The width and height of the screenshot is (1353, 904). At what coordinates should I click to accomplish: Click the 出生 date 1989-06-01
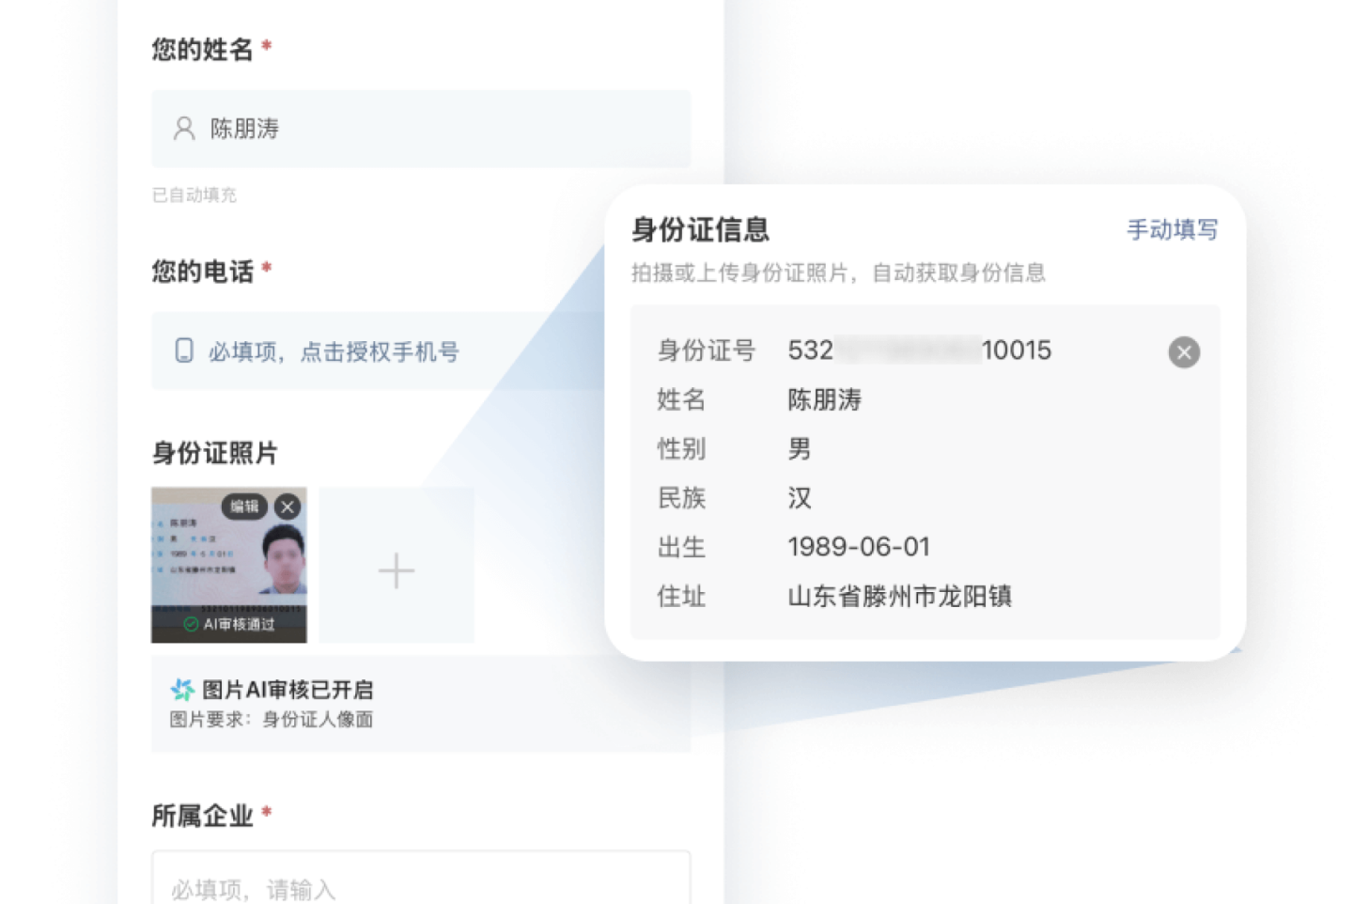[858, 547]
